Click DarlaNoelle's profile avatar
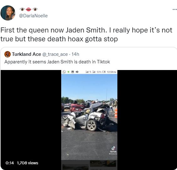 [8, 13]
